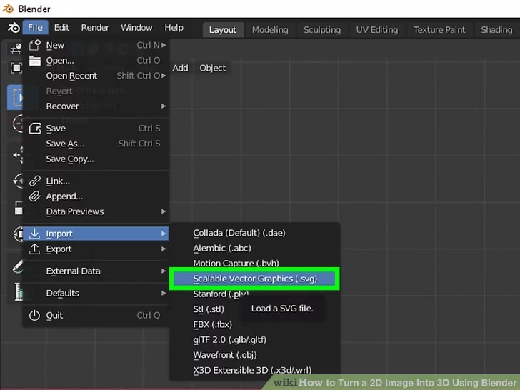Click the Open folder icon
The image size is (520, 390).
[34, 61]
